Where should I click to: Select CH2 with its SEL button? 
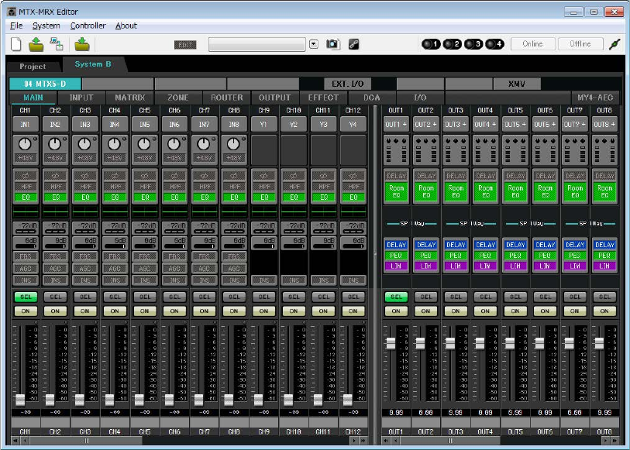pyautogui.click(x=55, y=297)
